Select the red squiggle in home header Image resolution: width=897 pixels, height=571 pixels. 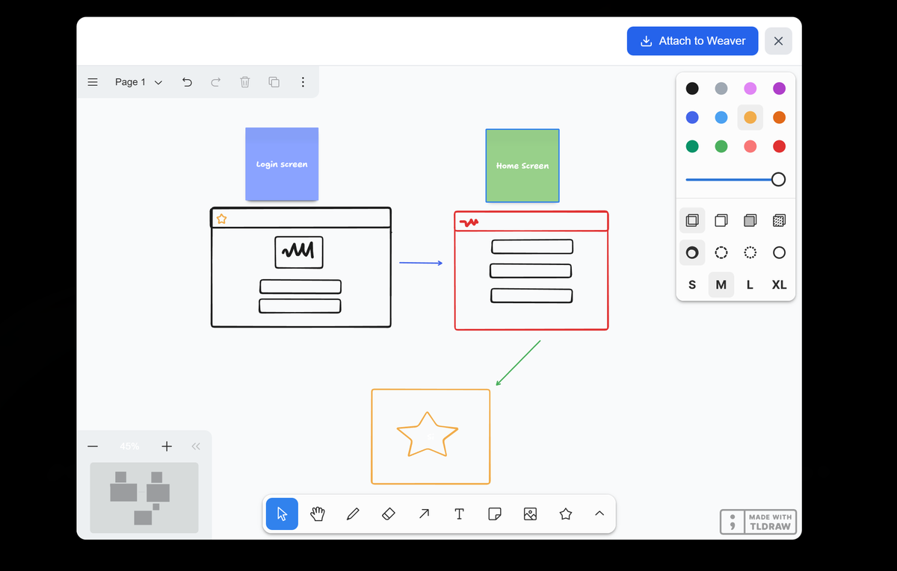point(469,222)
